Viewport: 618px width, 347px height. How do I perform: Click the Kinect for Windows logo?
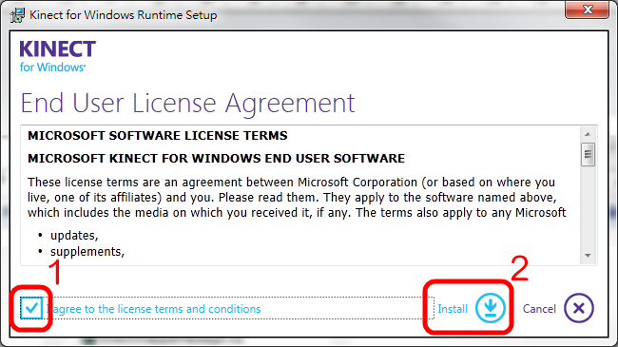58,56
